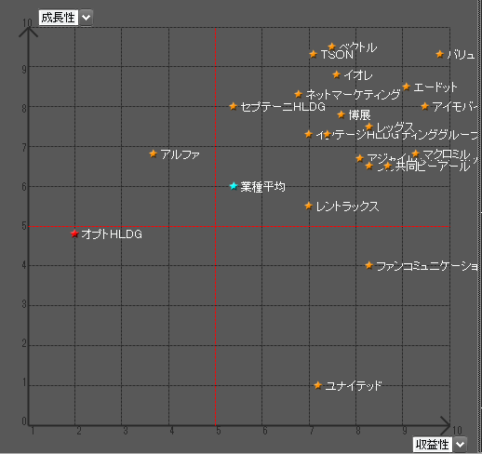Select the バリュ star marker at right edge

click(x=439, y=54)
